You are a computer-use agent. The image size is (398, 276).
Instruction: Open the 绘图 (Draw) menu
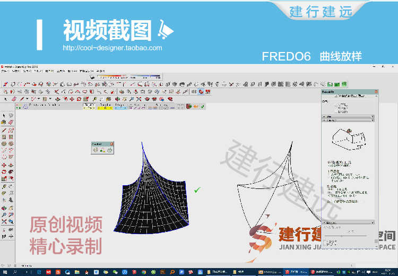(x=49, y=71)
